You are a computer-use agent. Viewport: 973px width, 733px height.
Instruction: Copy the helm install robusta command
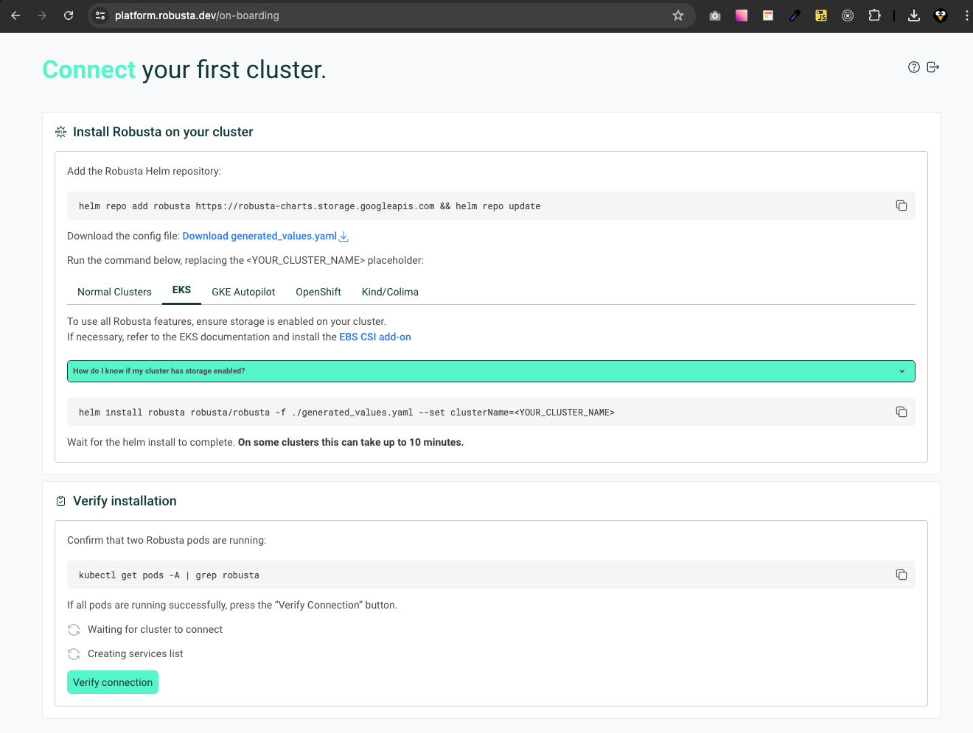(901, 412)
